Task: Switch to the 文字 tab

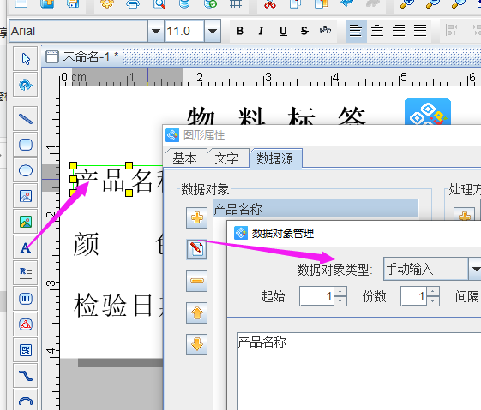Action: 227,159
